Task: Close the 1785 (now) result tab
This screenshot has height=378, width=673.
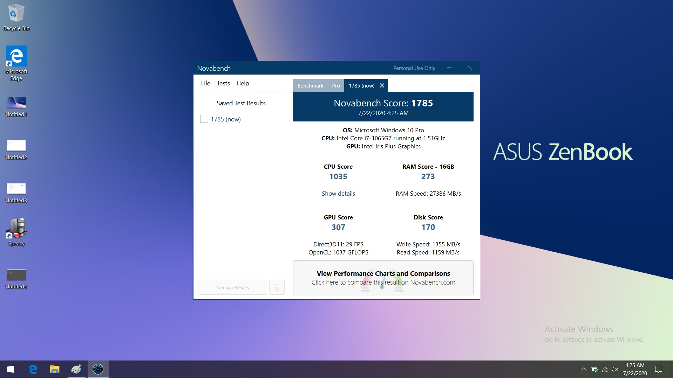Action: click(382, 85)
